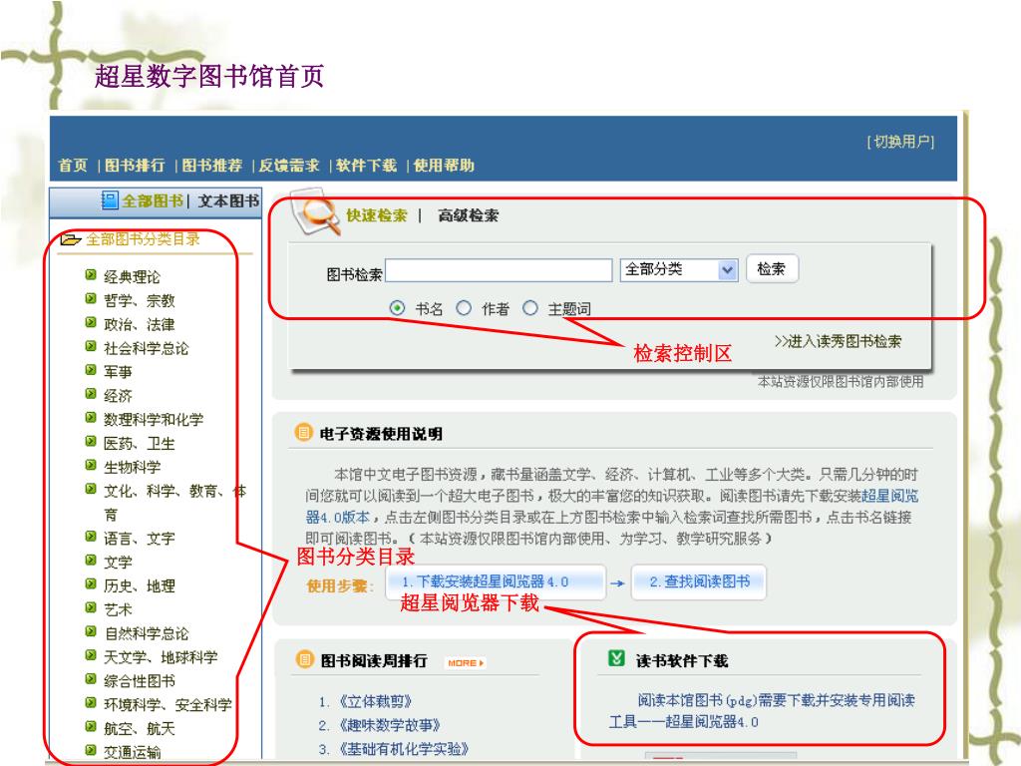Follow the 进入读秀图书检索 link
Viewport: 1021px width, 766px height.
[x=838, y=341]
